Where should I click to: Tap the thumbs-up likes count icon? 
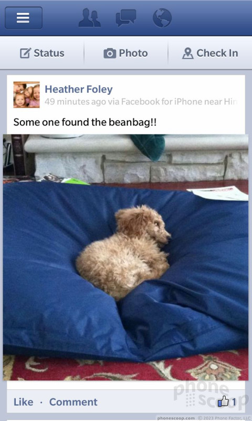pos(223,402)
